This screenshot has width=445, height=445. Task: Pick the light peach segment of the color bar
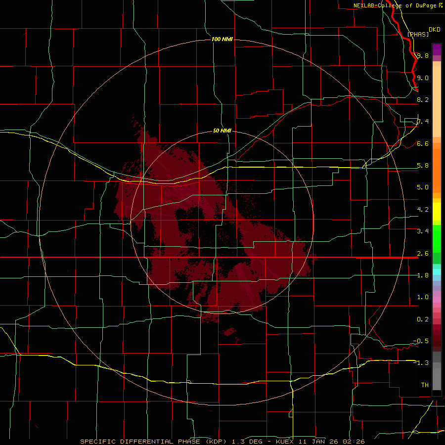pos(437,102)
